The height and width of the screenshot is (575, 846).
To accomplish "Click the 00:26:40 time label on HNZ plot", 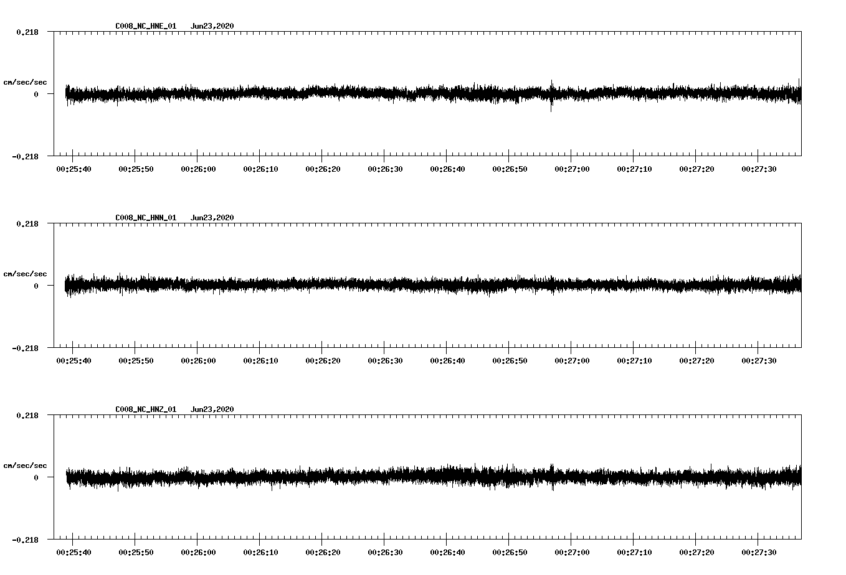I will (x=447, y=553).
